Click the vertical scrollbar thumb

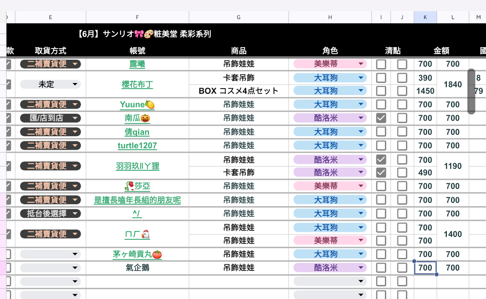[x=471, y=91]
